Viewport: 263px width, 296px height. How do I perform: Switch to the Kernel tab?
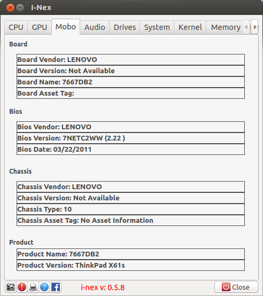[190, 27]
